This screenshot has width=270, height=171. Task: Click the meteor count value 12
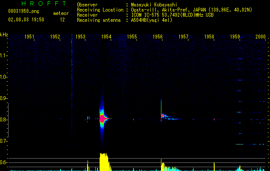(x=62, y=20)
